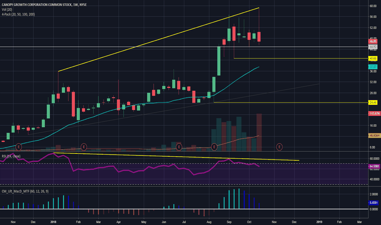Select the yellow rising trendline above price candles
Screen dimensions: 381x225
click(159, 40)
